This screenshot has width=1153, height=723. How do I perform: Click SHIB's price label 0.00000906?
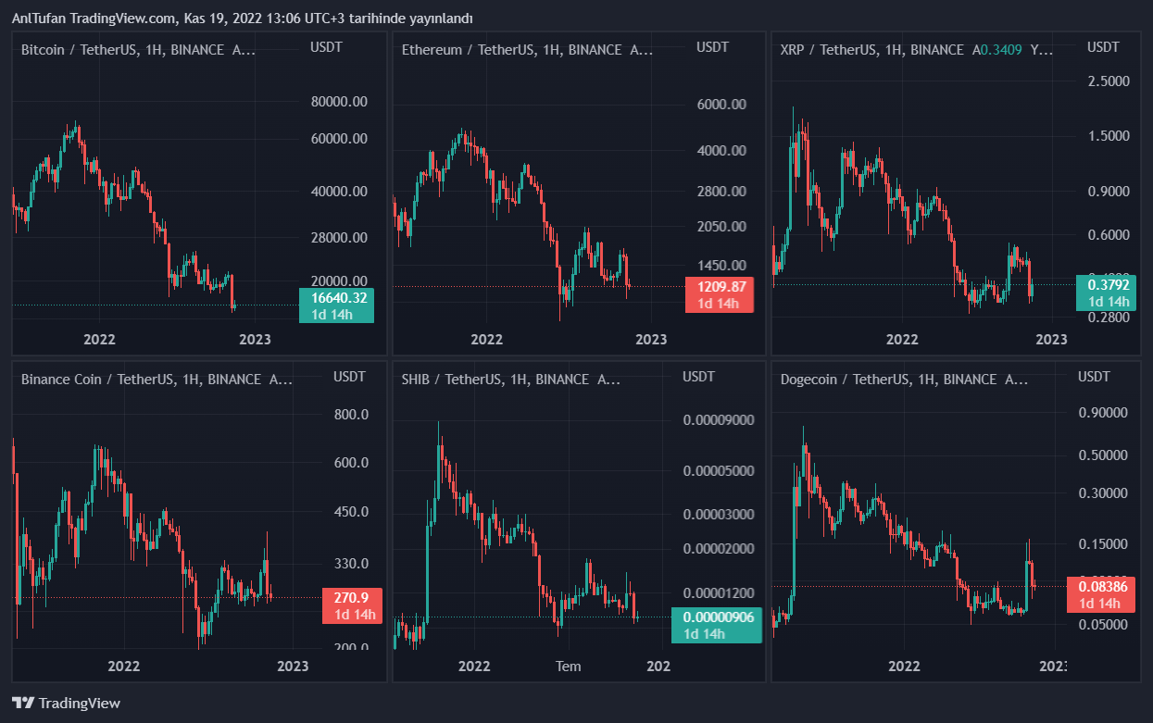(716, 617)
